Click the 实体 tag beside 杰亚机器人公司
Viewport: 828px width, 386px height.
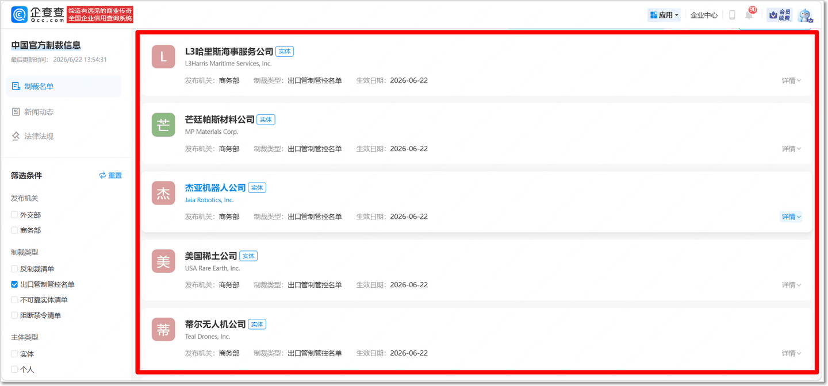point(257,188)
